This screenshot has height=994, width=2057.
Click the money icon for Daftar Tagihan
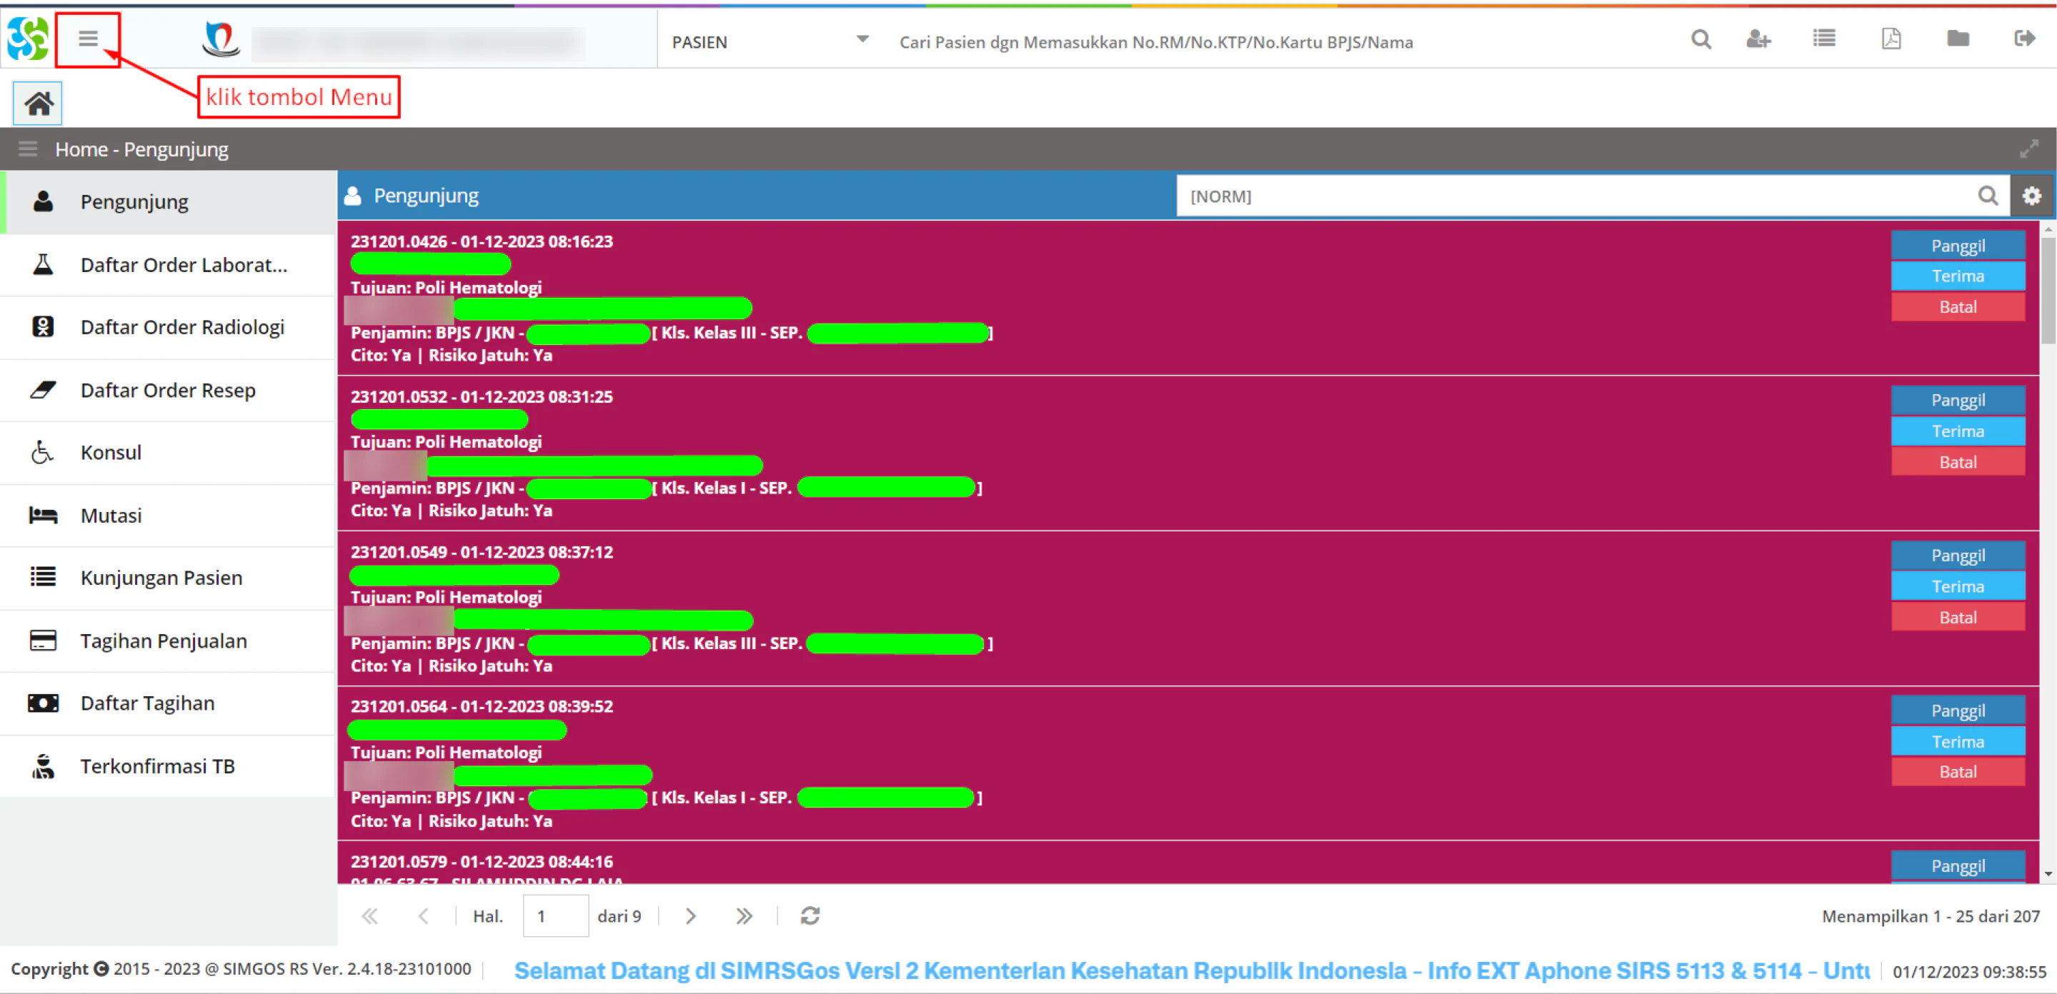[x=43, y=703]
